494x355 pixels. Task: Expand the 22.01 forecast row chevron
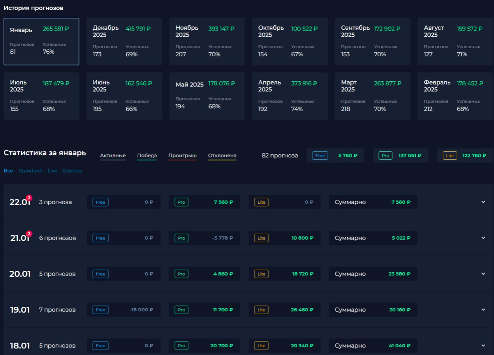click(x=483, y=202)
